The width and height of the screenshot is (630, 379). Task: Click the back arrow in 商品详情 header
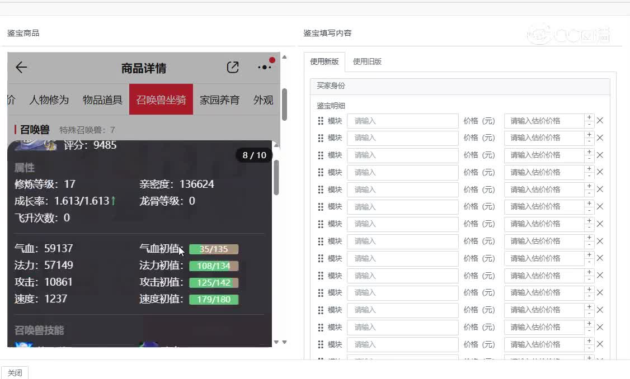tap(21, 68)
